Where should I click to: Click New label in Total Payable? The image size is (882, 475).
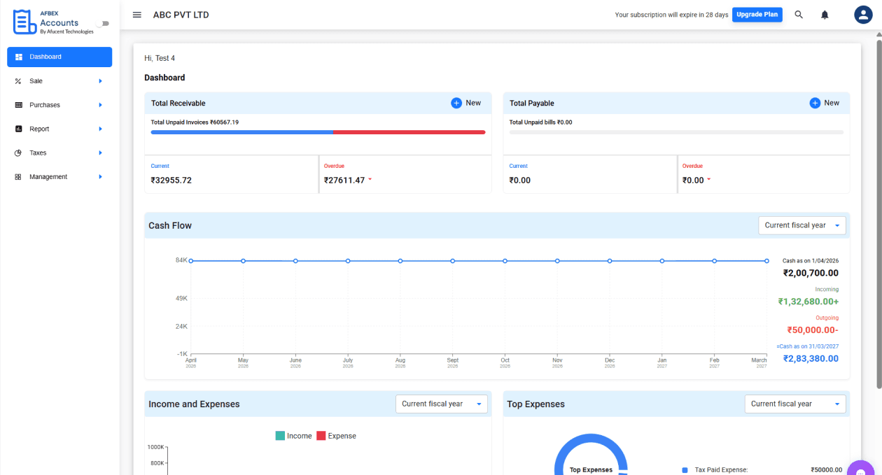[832, 103]
